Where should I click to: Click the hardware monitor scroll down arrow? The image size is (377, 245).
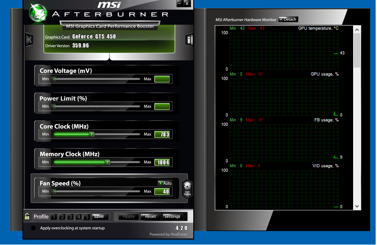click(357, 206)
